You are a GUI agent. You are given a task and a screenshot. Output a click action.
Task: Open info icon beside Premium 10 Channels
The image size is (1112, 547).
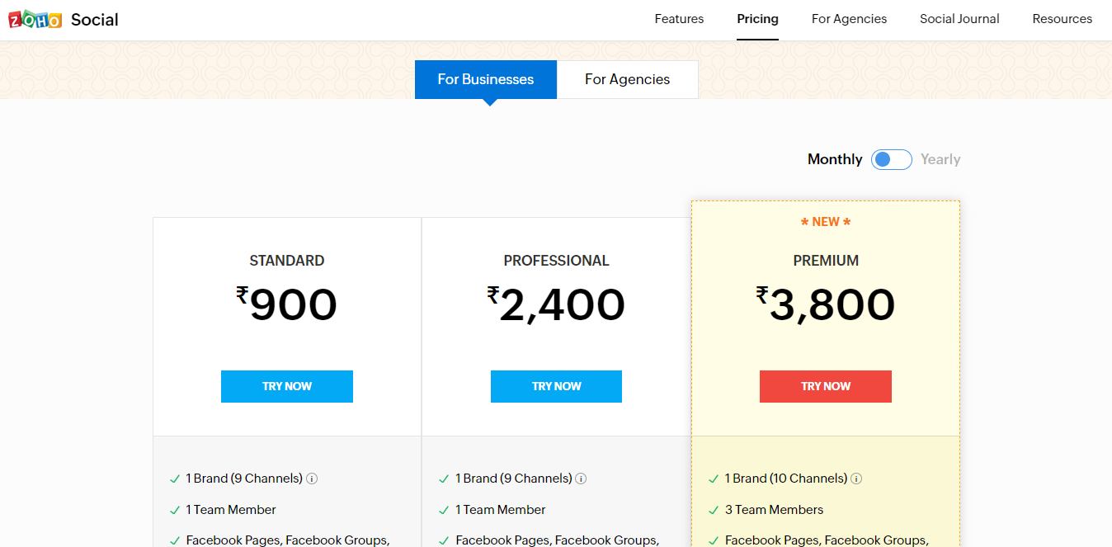point(856,479)
